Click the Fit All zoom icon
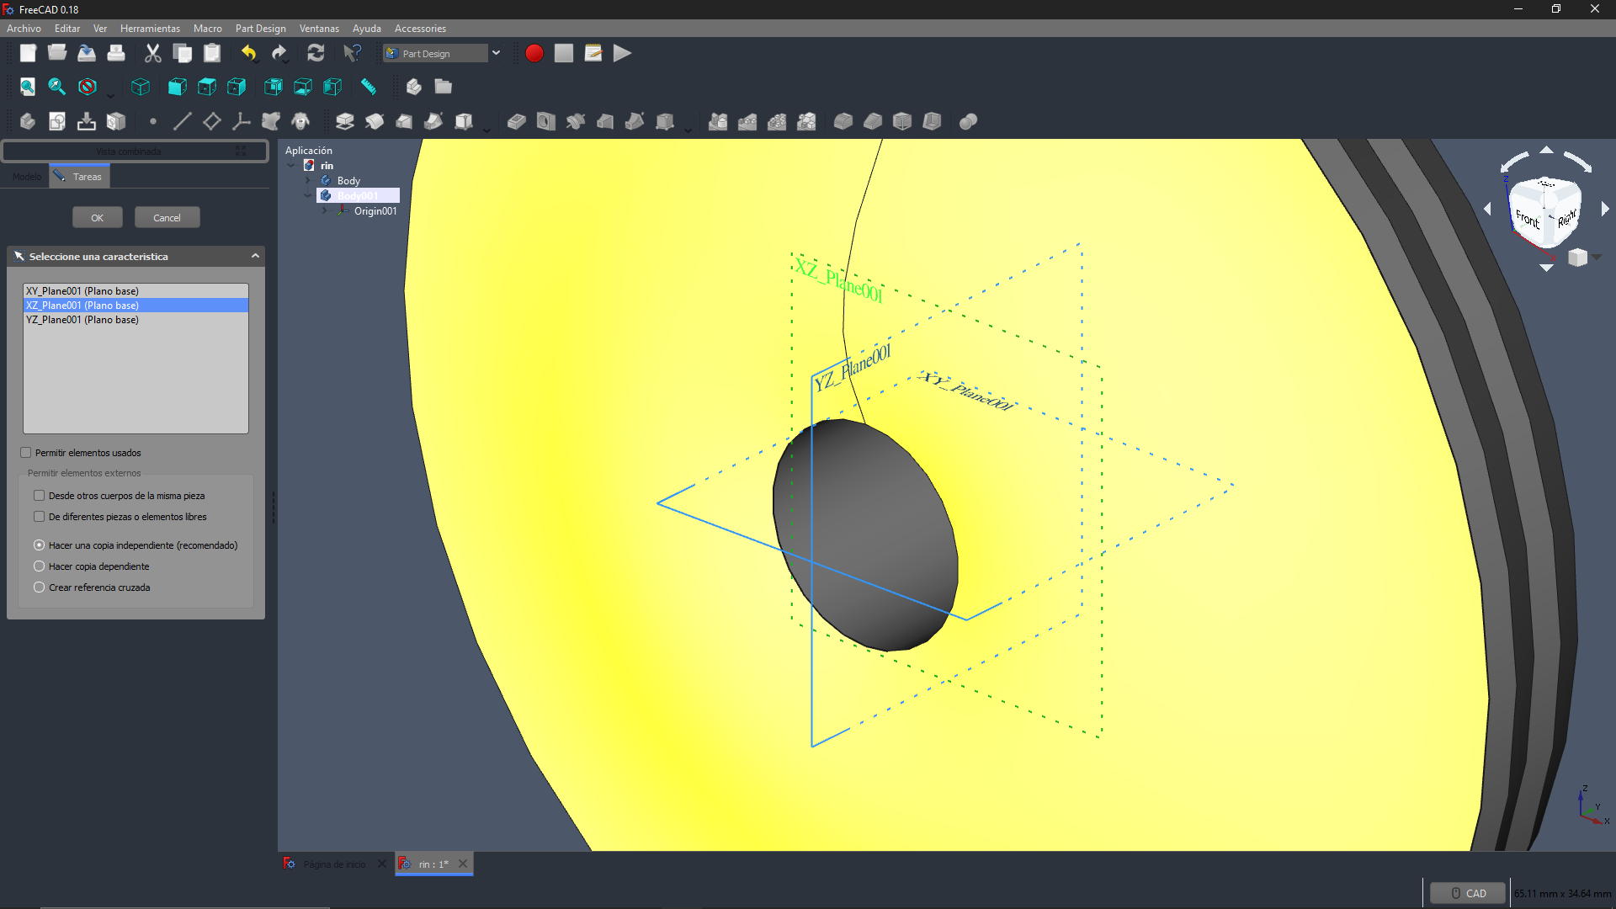This screenshot has height=909, width=1616. click(28, 87)
